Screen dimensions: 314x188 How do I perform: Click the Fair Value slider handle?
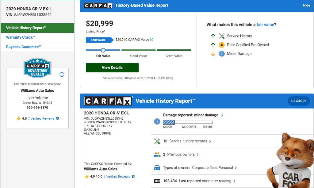click(103, 50)
